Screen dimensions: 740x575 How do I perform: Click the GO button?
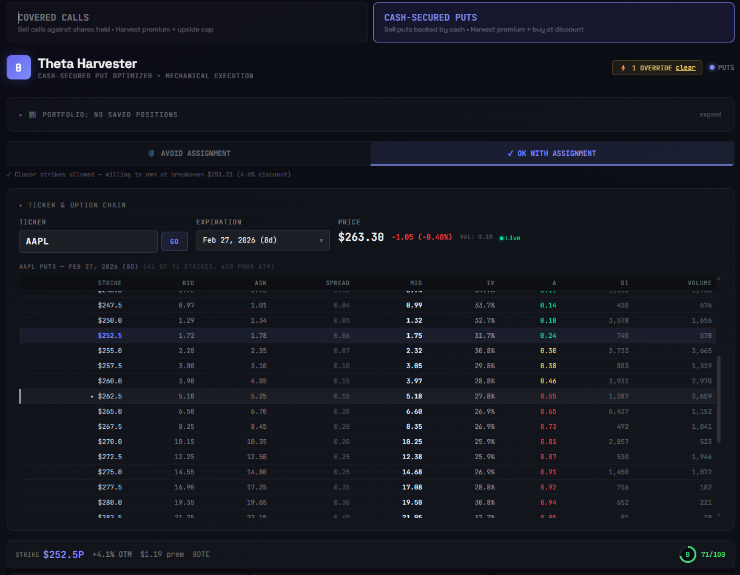point(174,241)
